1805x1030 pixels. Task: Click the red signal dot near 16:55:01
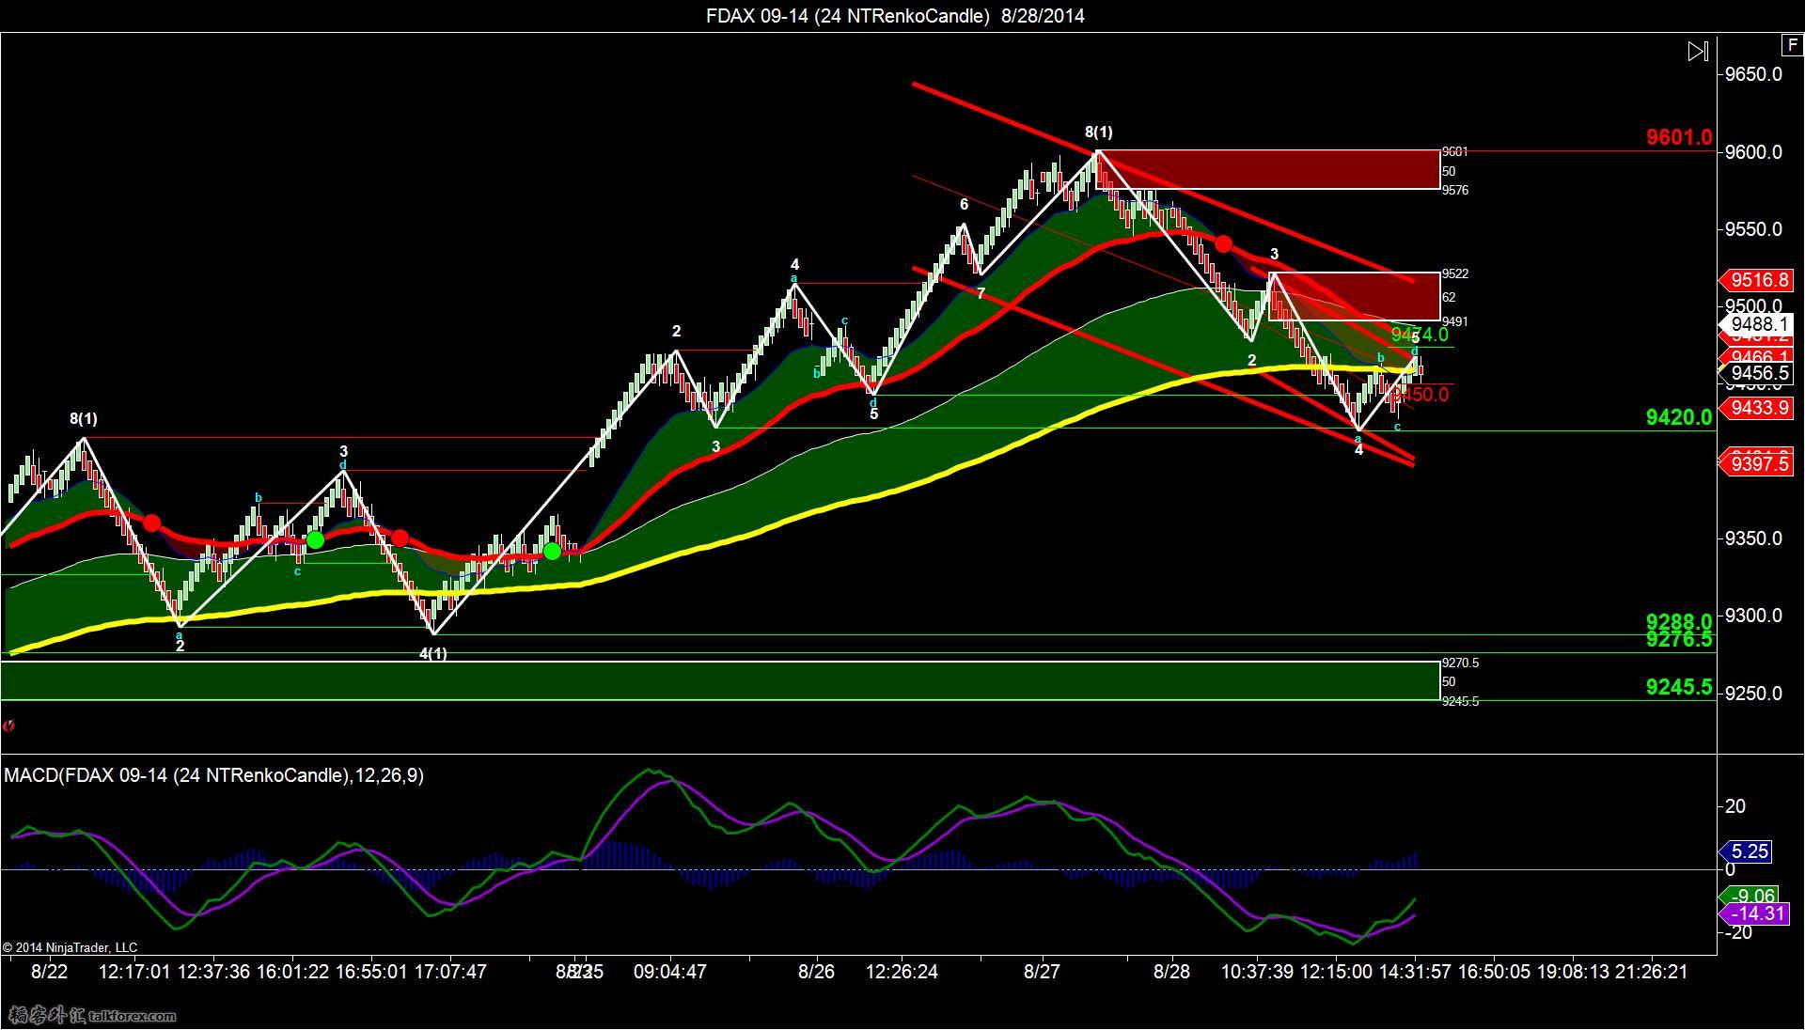(400, 538)
